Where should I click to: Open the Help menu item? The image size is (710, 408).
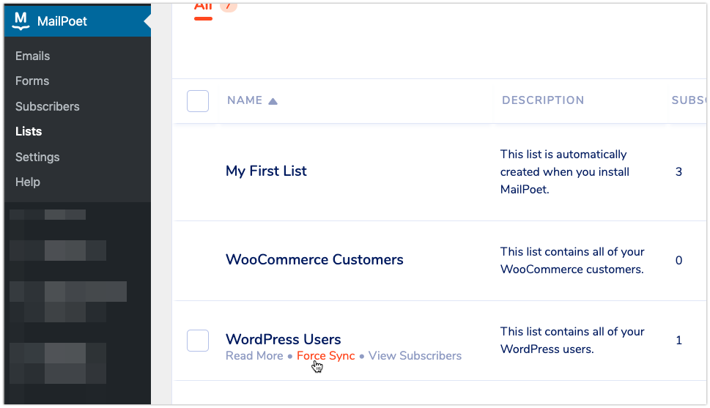28,182
